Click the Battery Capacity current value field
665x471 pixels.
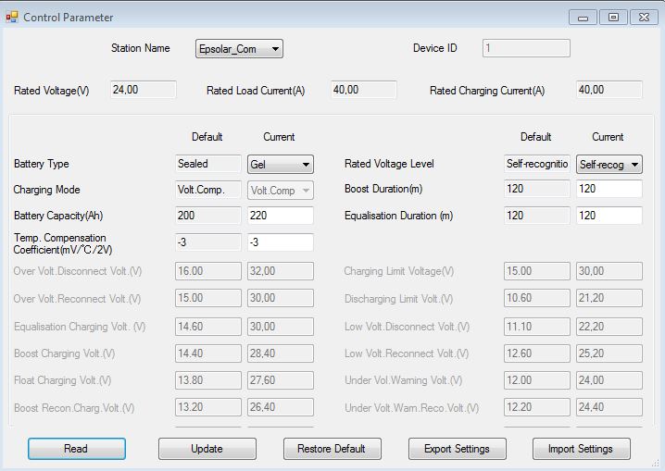(x=281, y=216)
